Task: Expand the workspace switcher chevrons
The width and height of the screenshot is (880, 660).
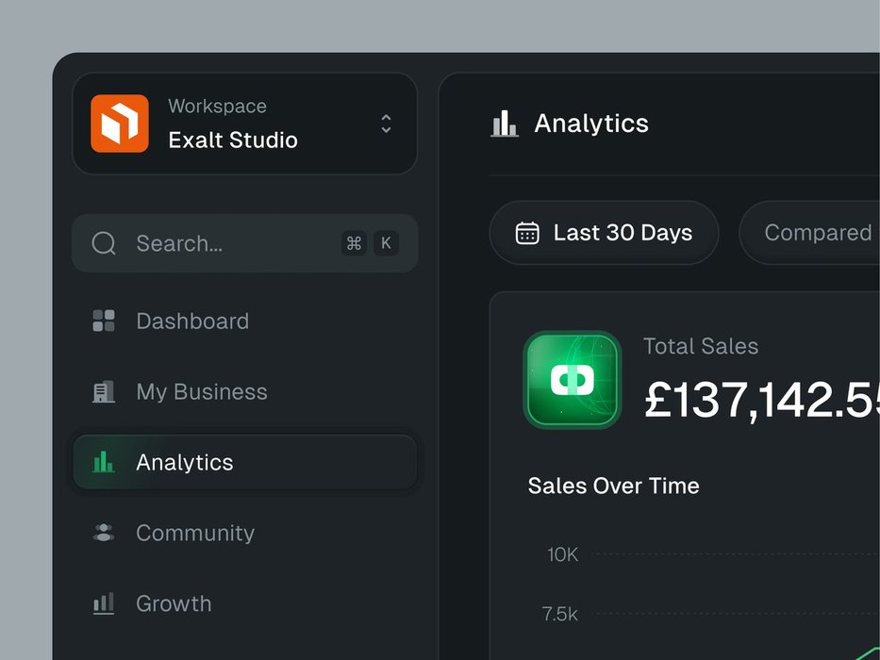Action: click(386, 124)
